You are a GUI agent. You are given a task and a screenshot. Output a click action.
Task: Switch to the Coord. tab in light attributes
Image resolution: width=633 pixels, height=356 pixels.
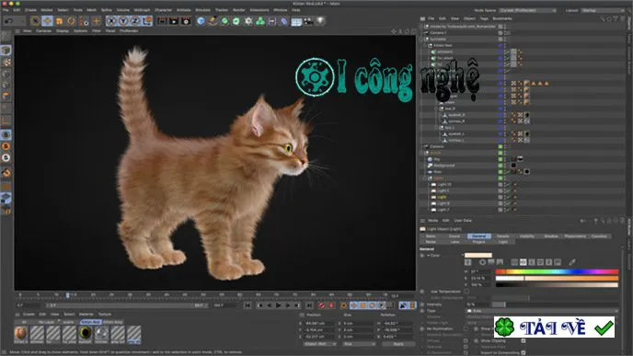[455, 236]
